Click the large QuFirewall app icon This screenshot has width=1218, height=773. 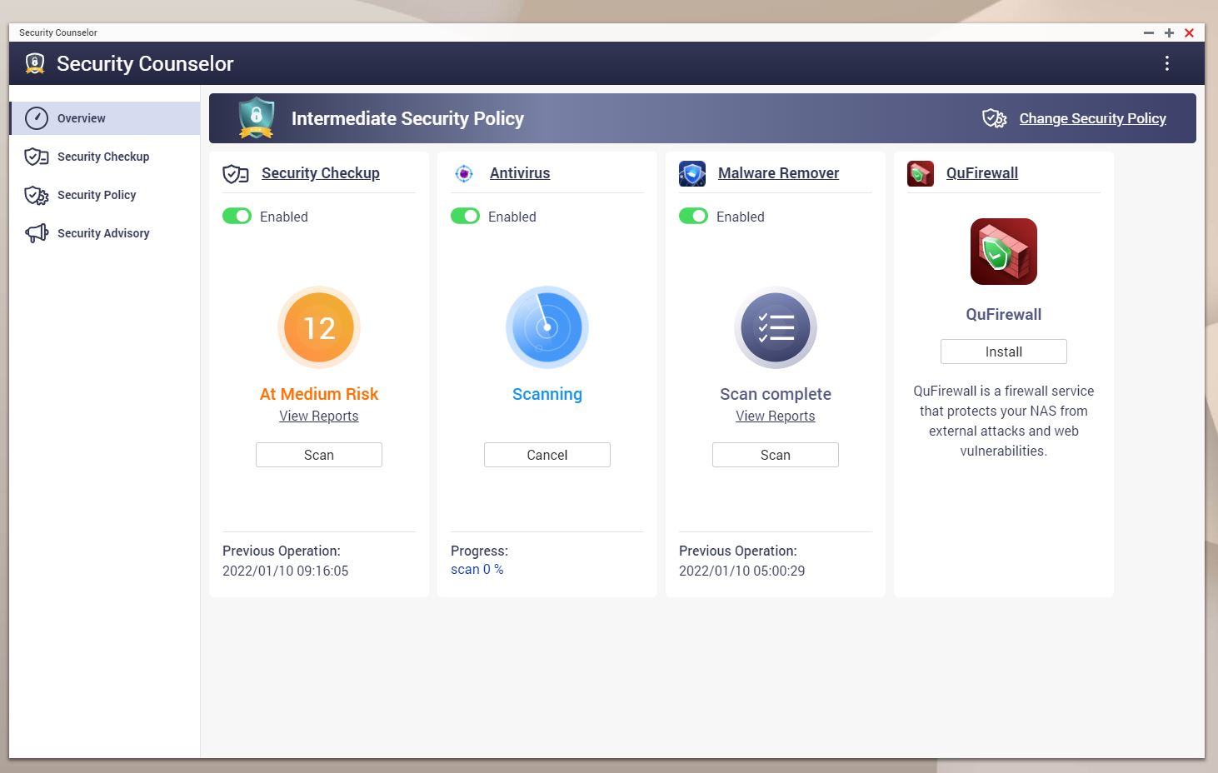1003,252
